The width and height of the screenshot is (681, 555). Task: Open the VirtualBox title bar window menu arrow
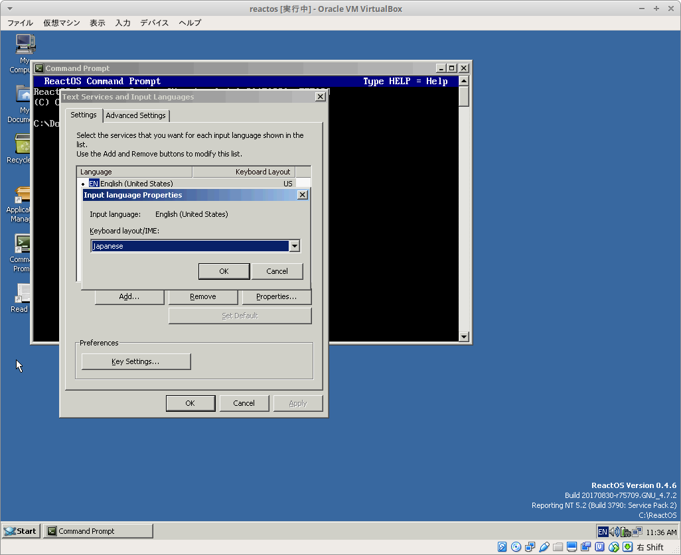pyautogui.click(x=9, y=9)
